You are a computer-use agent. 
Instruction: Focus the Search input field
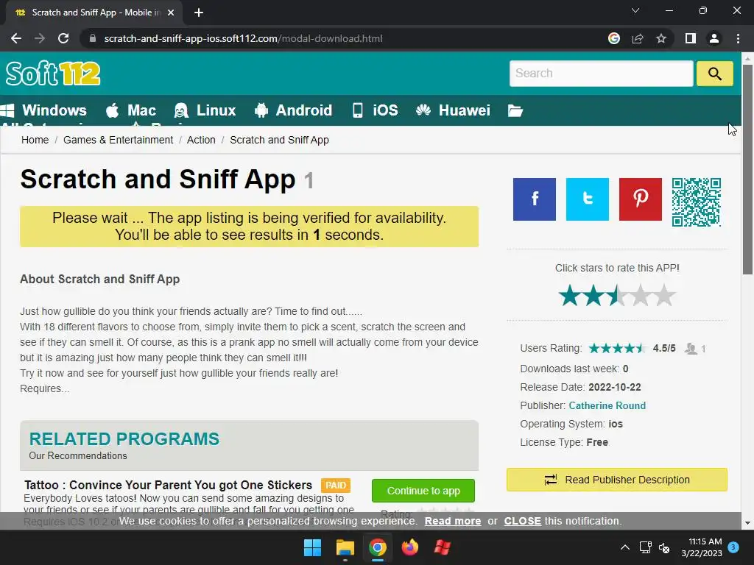[601, 74]
